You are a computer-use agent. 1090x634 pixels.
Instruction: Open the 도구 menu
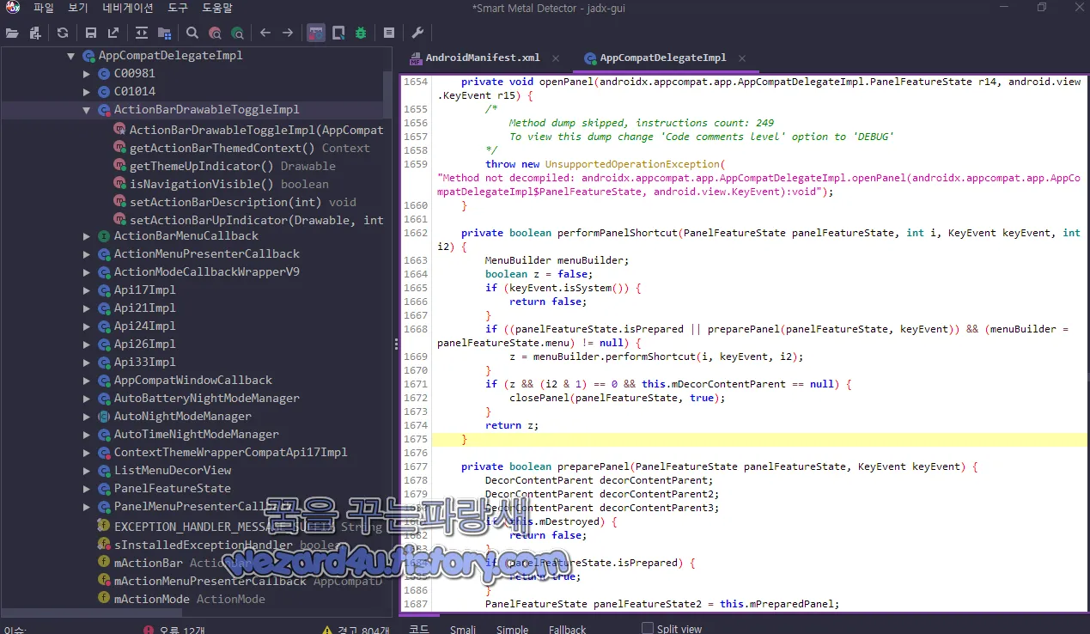pos(177,8)
